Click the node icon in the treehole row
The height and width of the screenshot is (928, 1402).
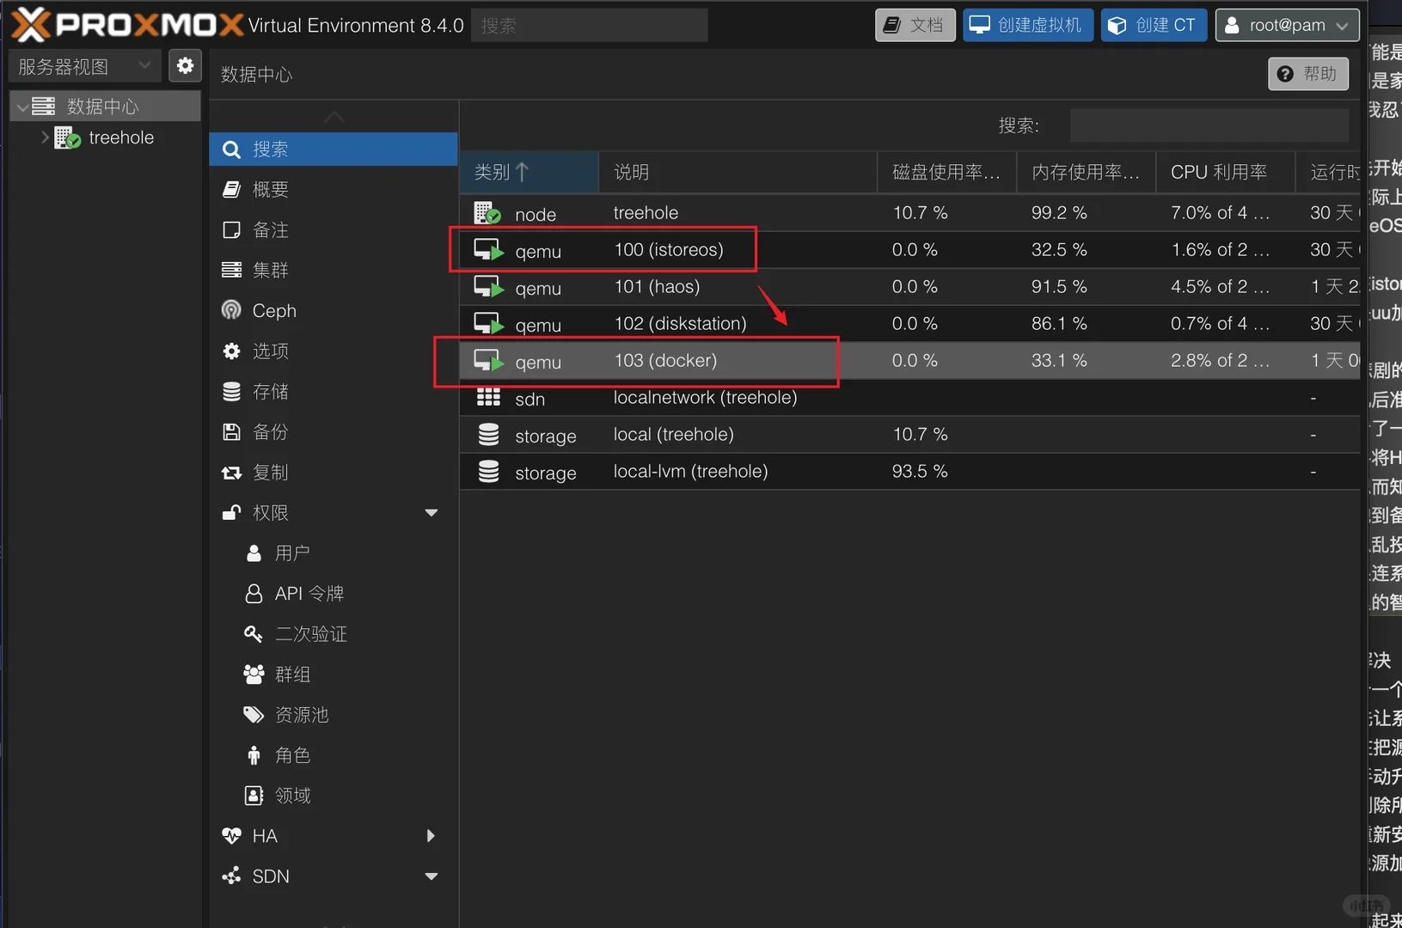(487, 213)
